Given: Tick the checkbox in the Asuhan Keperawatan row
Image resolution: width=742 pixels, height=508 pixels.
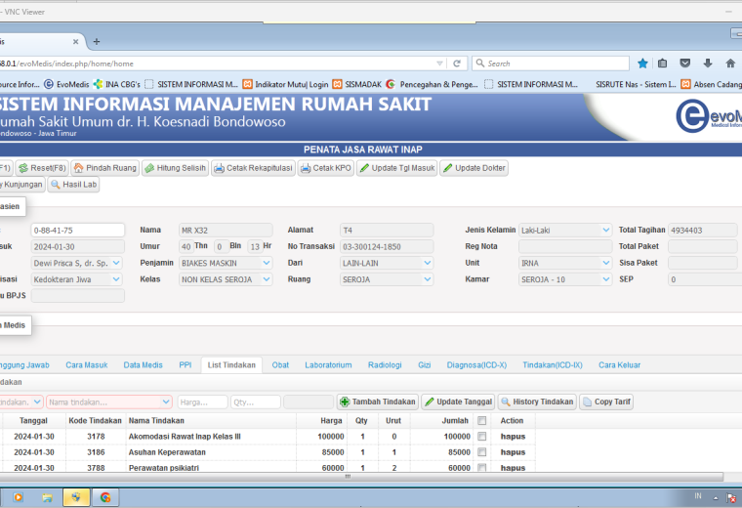Looking at the screenshot, I should coord(481,452).
